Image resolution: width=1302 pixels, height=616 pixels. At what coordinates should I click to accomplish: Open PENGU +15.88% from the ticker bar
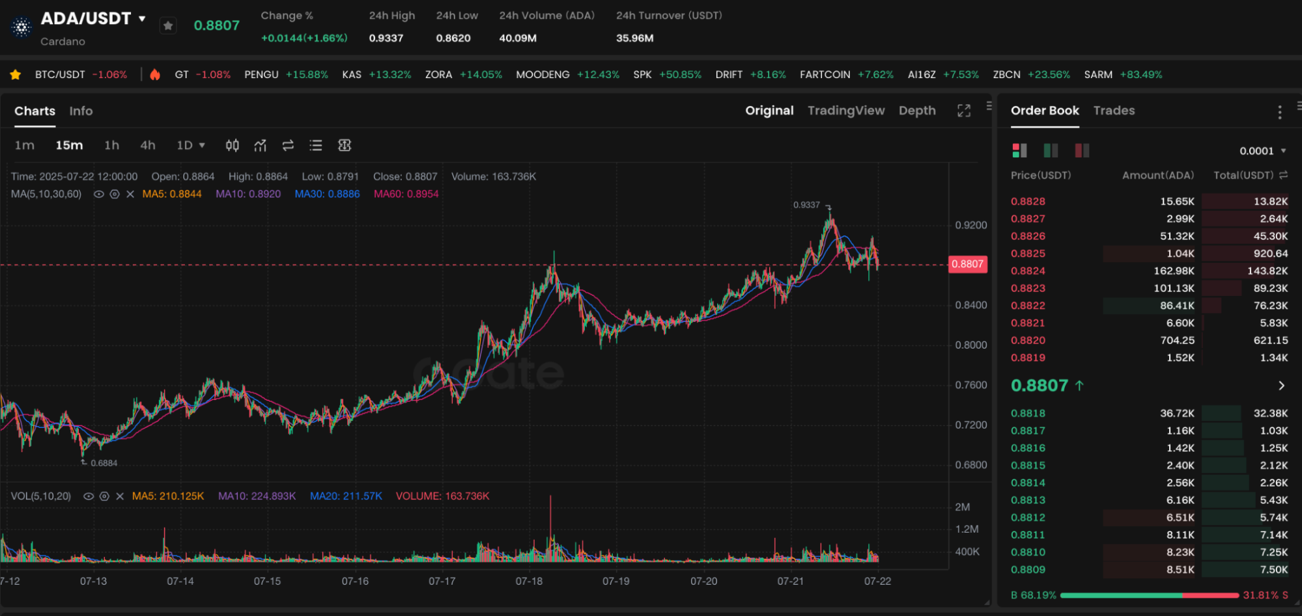tap(286, 75)
